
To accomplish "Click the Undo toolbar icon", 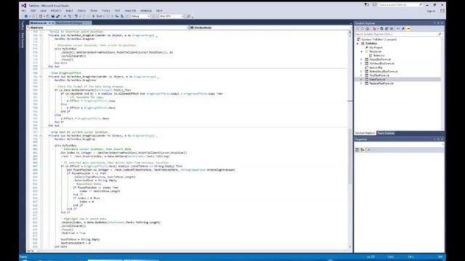I will pos(76,16).
